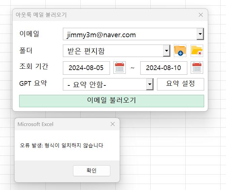
Task: Close the 아웃룩 메일 불러오기 window
Action: [x=201, y=15]
